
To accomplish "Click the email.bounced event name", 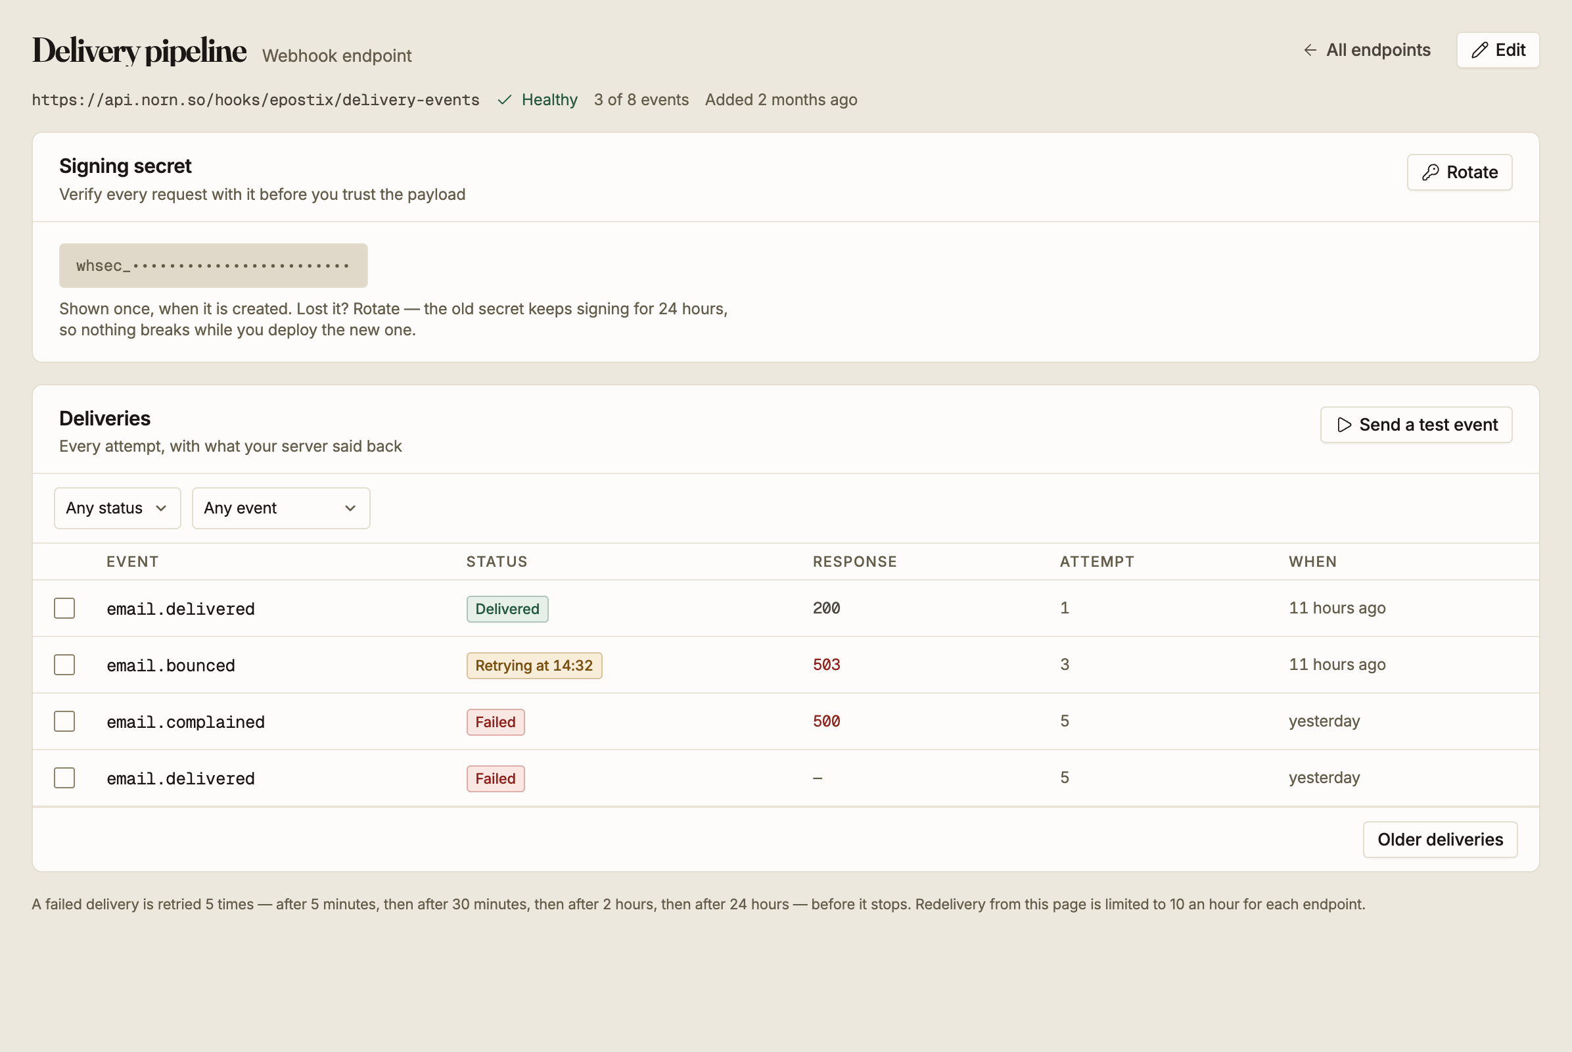I will [171, 665].
